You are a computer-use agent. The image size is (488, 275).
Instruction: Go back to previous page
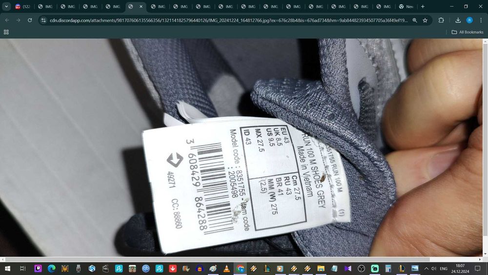click(x=7, y=20)
